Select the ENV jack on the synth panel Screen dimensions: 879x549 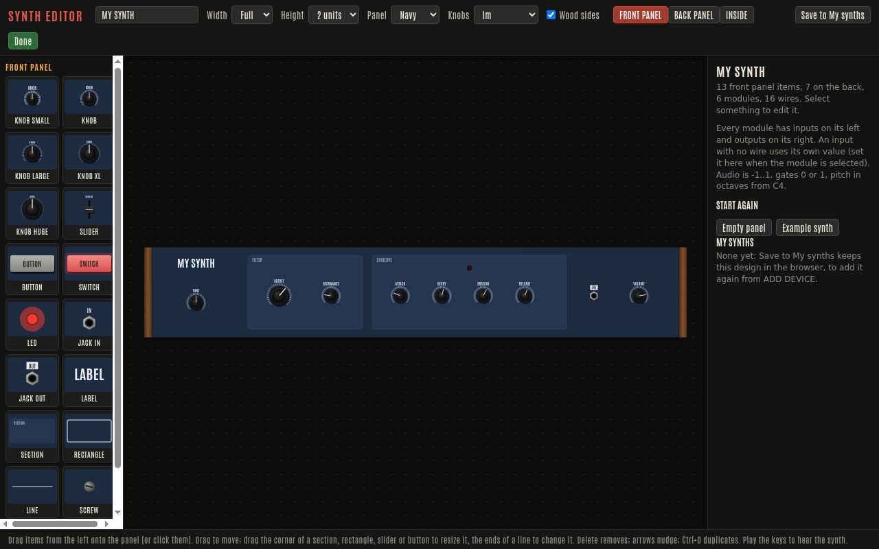[594, 295]
